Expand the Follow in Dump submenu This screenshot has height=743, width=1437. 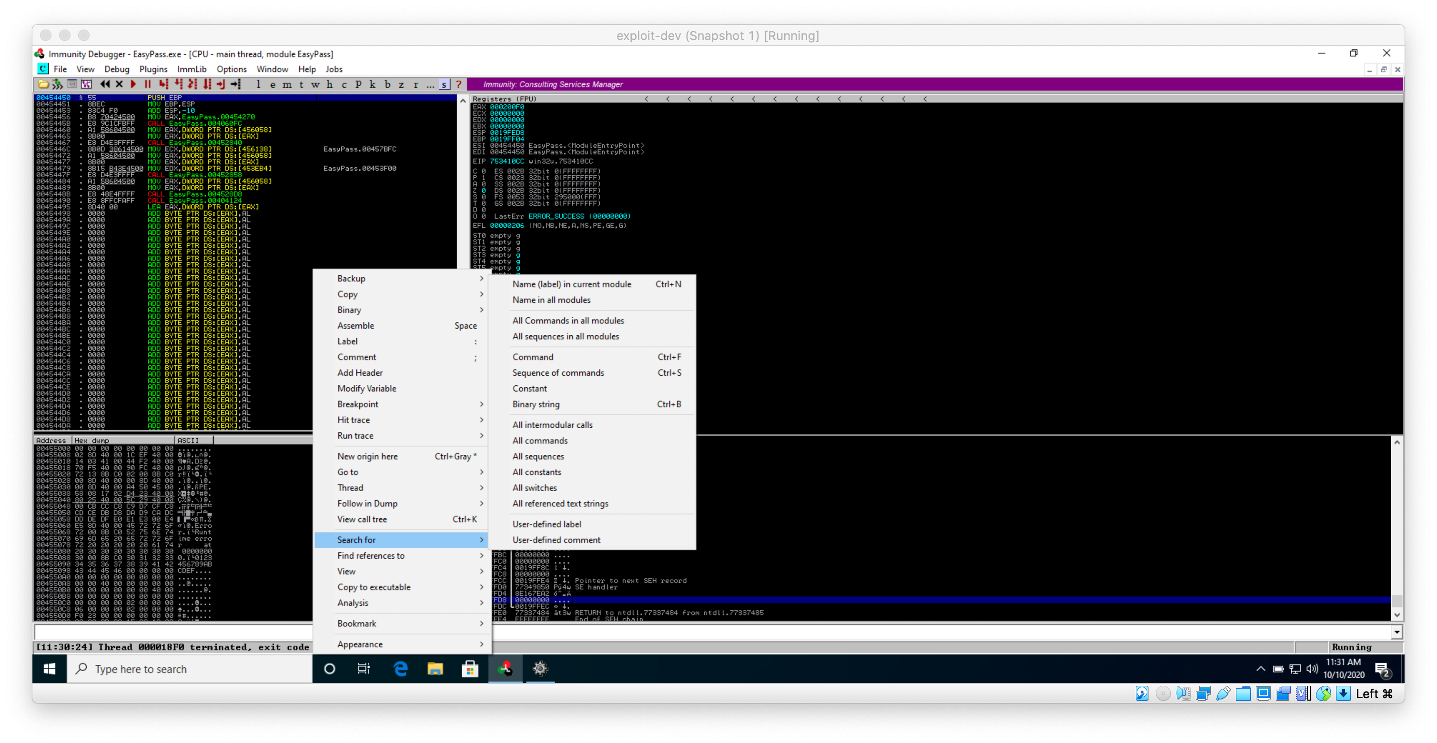(x=402, y=503)
